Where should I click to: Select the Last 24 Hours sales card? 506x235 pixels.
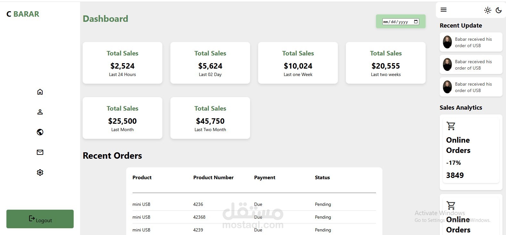pos(122,63)
